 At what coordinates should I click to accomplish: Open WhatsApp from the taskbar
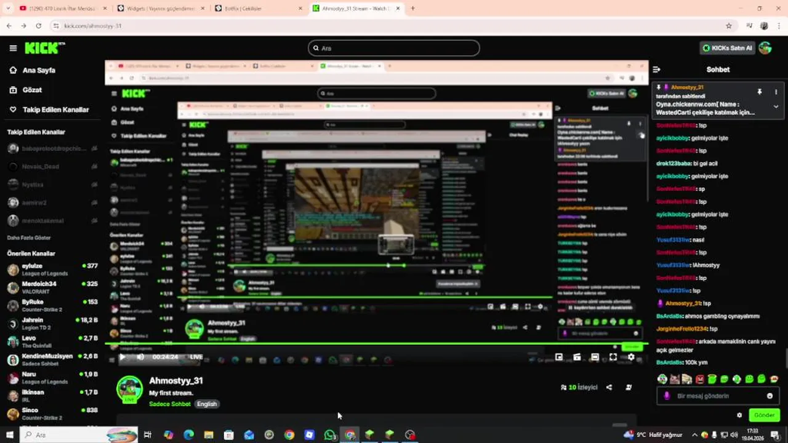point(329,435)
